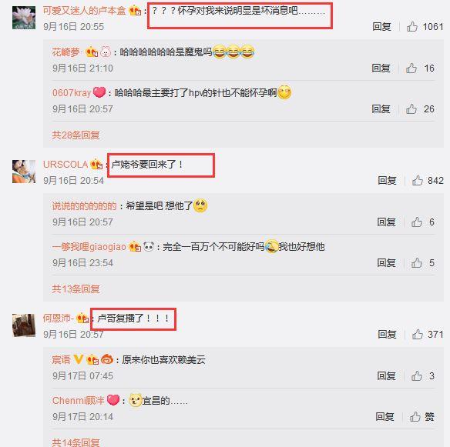Click the heart icon next to 0607kray
450x447 pixels.
tap(99, 92)
